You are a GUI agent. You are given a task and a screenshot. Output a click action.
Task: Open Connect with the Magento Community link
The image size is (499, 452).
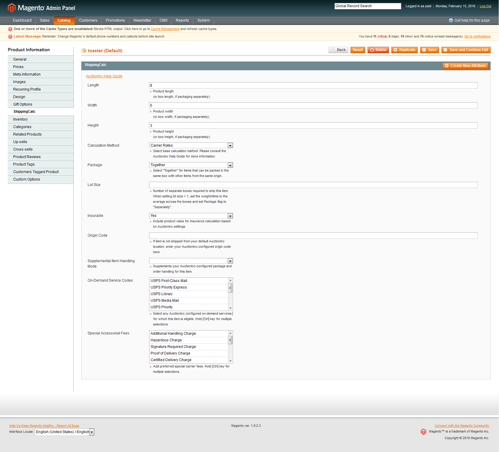pyautogui.click(x=462, y=426)
